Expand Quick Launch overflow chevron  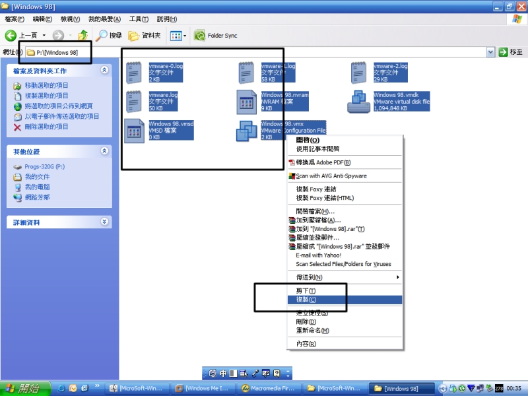click(97, 386)
